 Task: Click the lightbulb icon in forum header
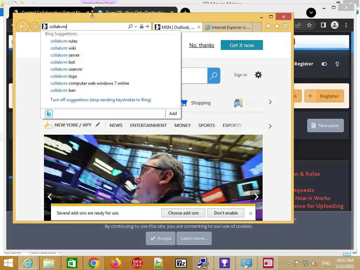(337, 64)
